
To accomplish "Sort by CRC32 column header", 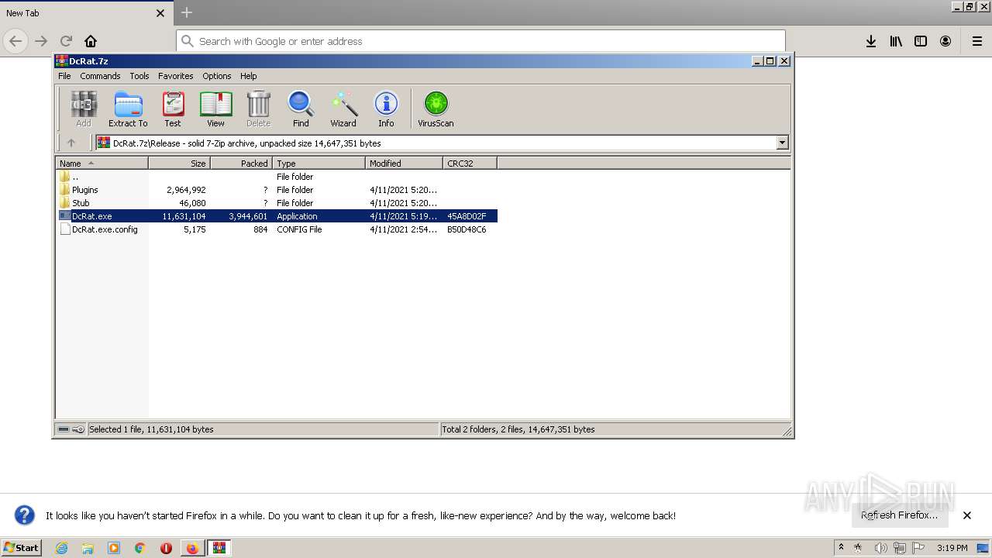I will point(470,164).
